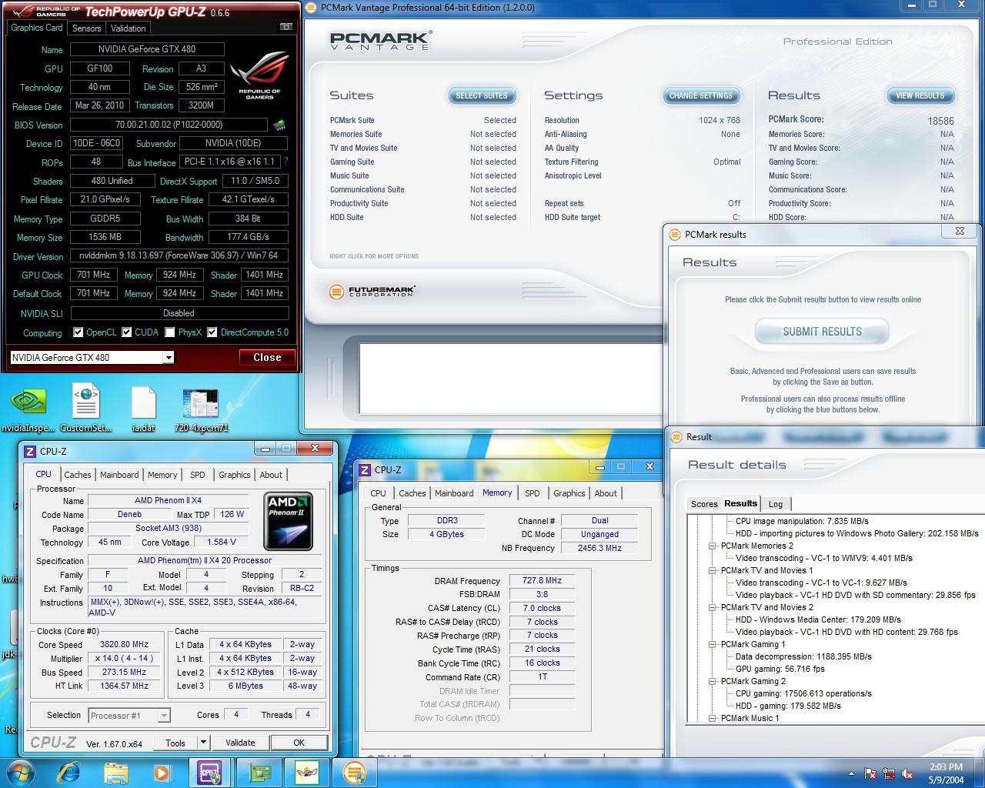This screenshot has height=788, width=985.
Task: Open the Windows Start orb
Action: pyautogui.click(x=20, y=772)
